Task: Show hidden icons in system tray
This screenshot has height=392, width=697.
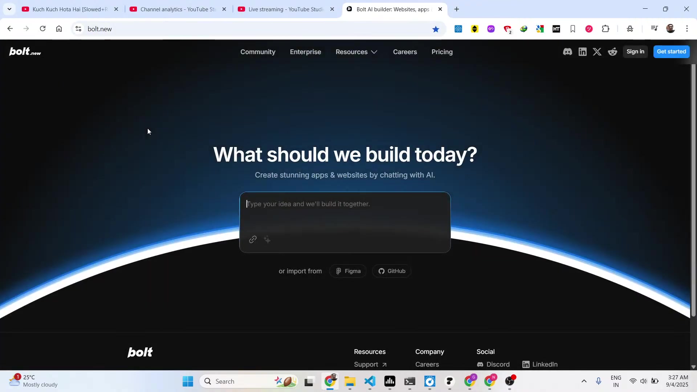Action: [584, 381]
